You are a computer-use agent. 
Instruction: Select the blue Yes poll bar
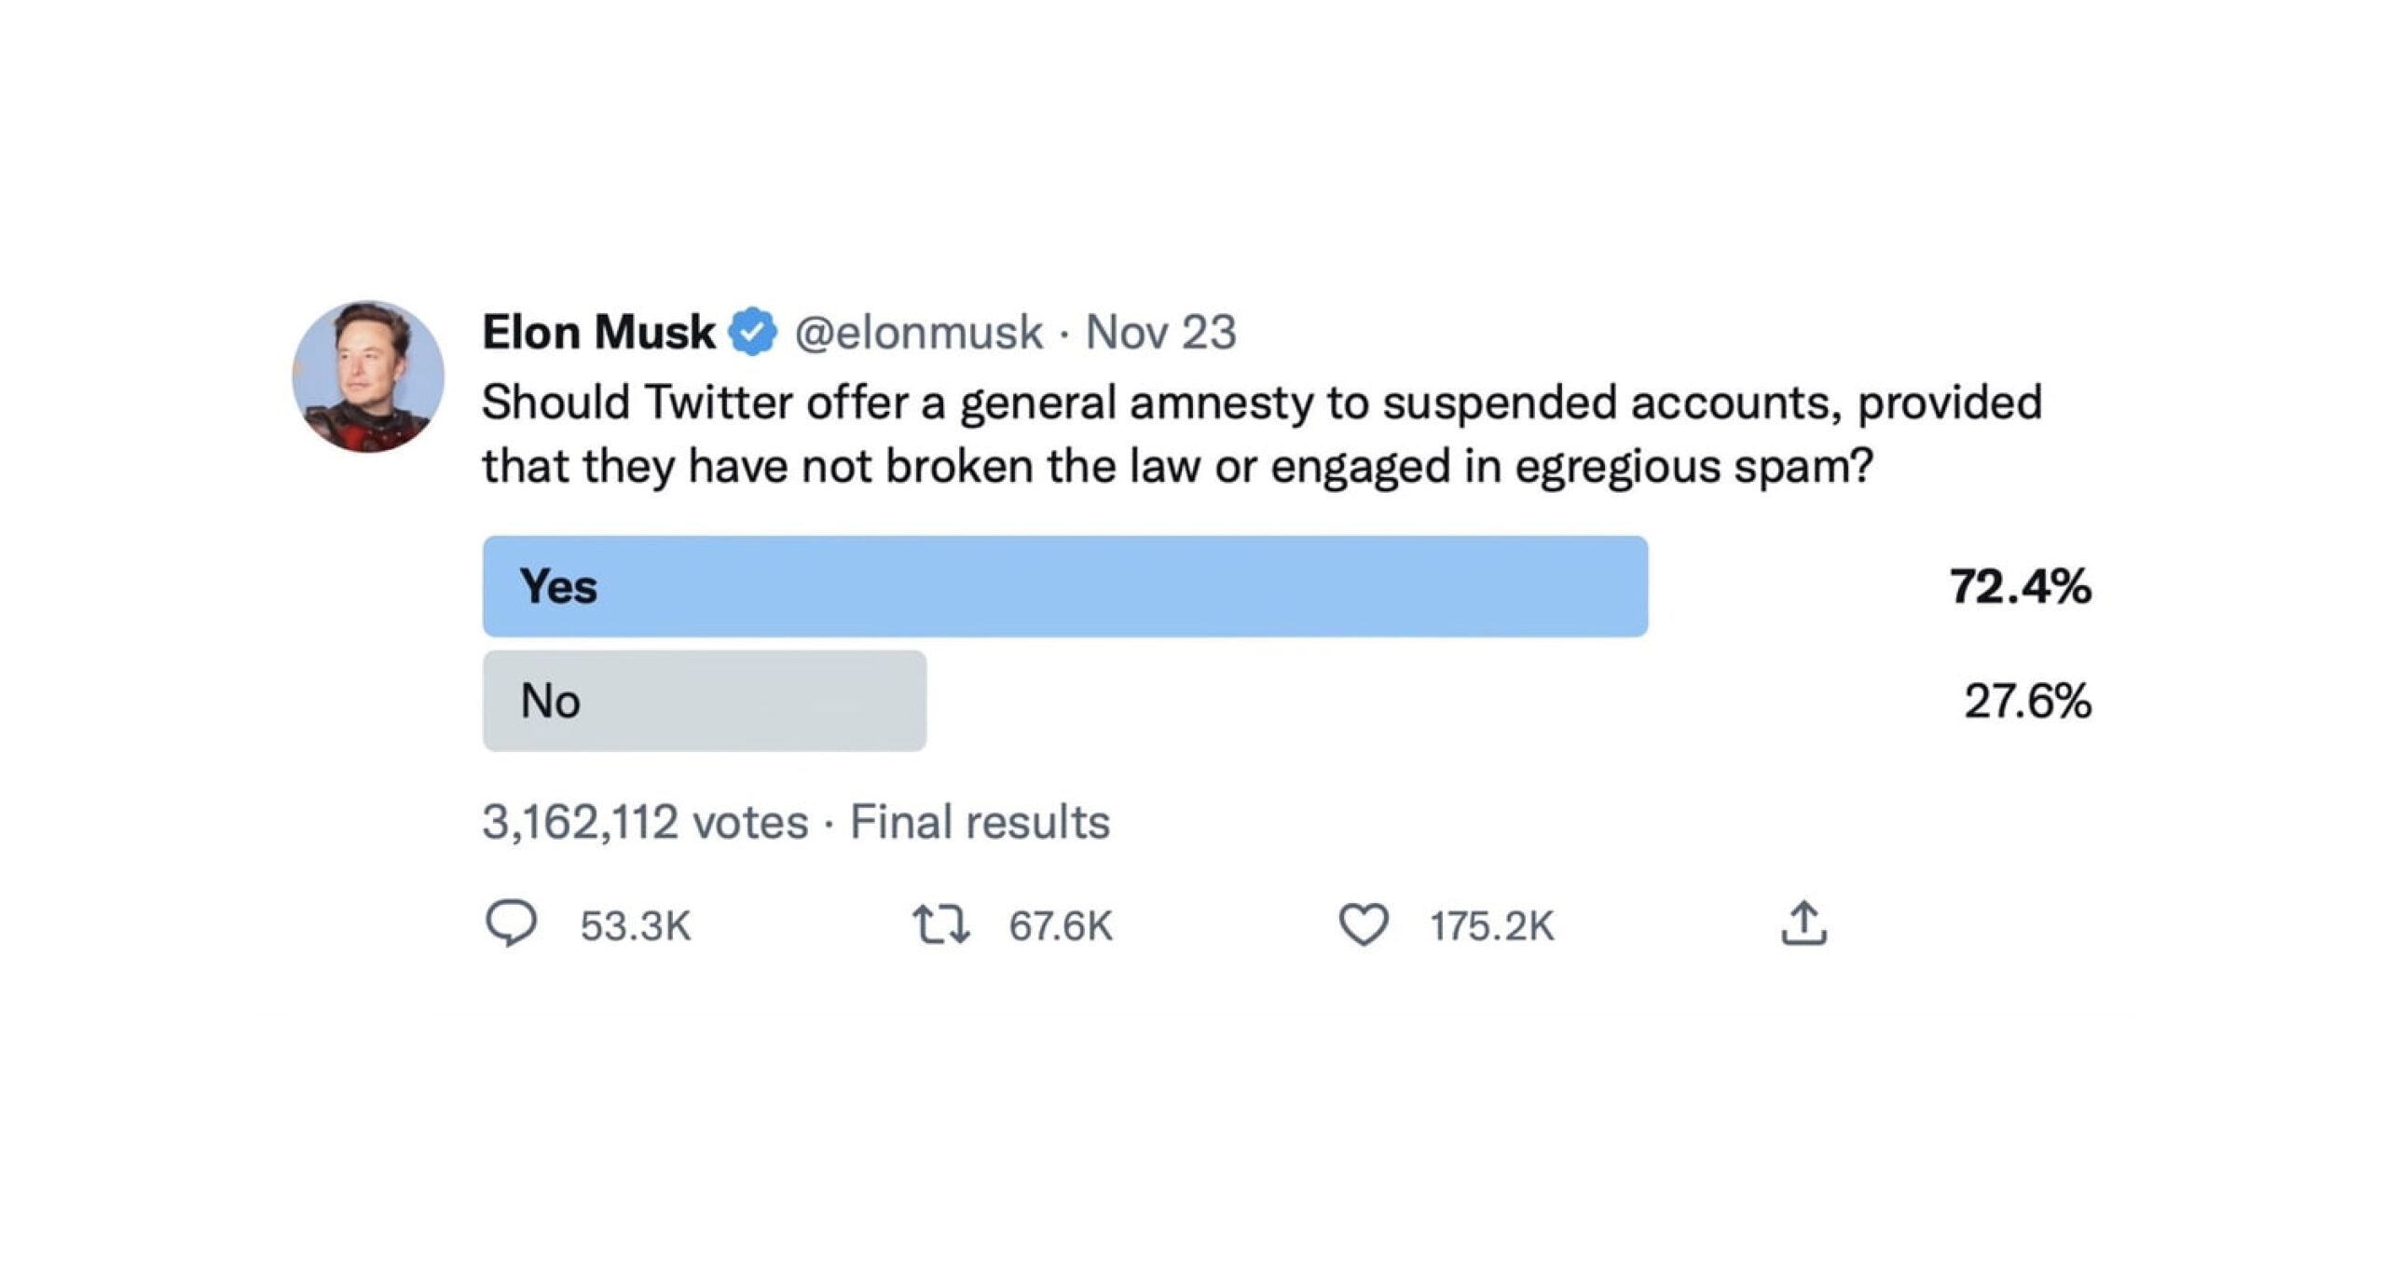tap(1064, 586)
